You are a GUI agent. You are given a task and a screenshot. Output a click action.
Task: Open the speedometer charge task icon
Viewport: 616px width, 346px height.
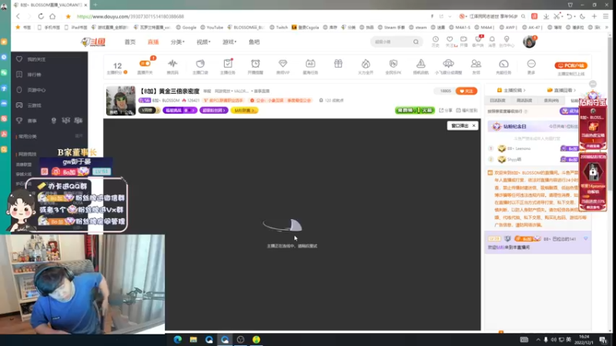pyautogui.click(x=504, y=66)
